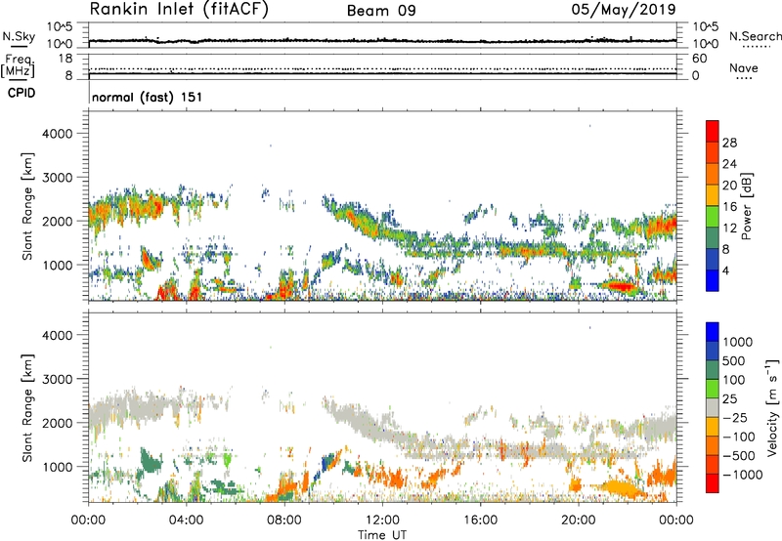Click the yellow velocity patch near 21:30 UT
Screen dimensions: 782x541
click(620, 487)
